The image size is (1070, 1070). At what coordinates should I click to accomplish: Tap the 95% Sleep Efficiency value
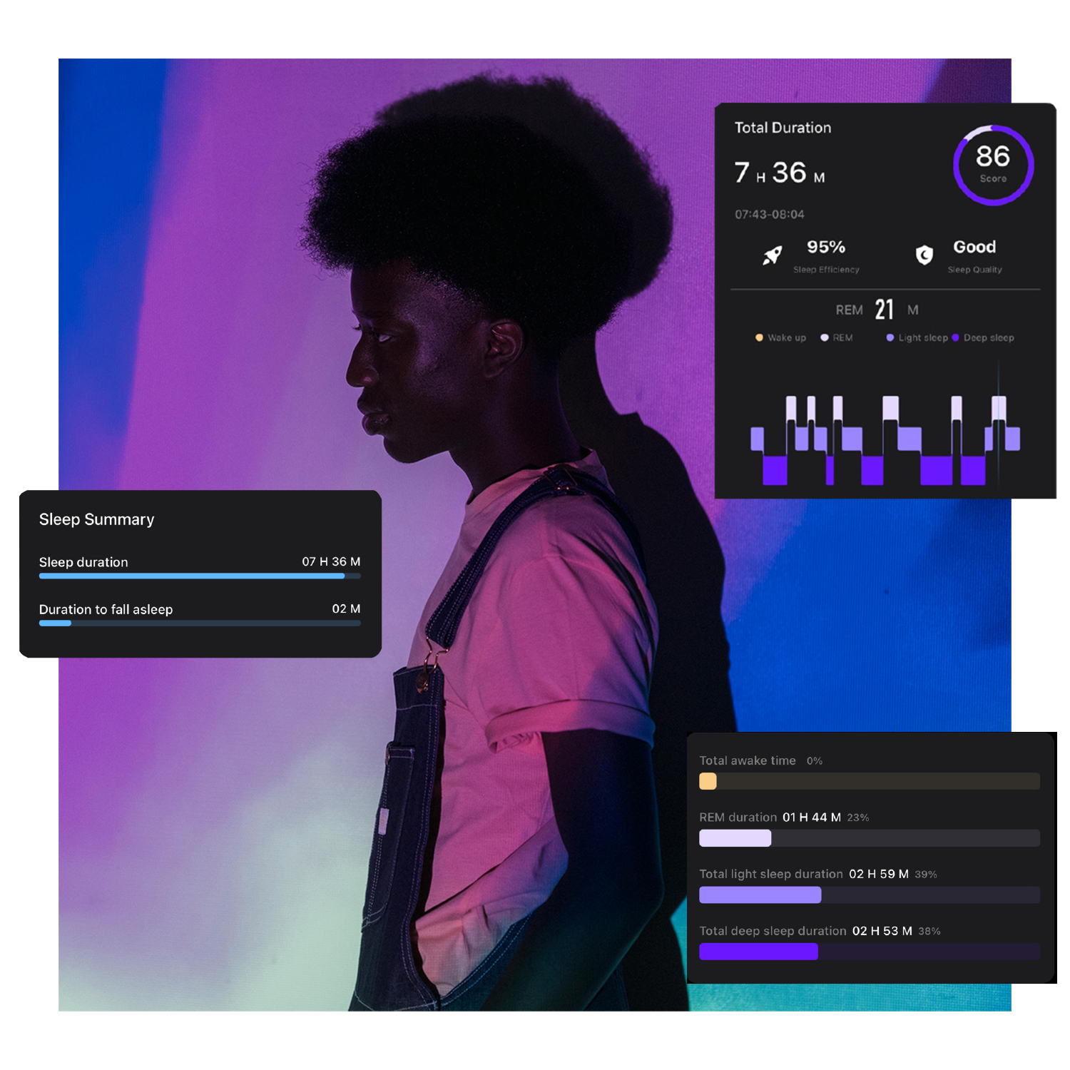click(x=826, y=247)
